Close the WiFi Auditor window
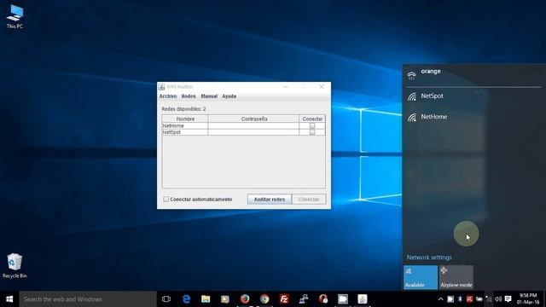The image size is (546, 307). click(322, 87)
